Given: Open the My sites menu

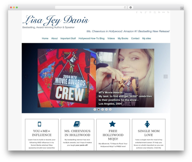Looking at the screenshot, I should (x=147, y=38).
